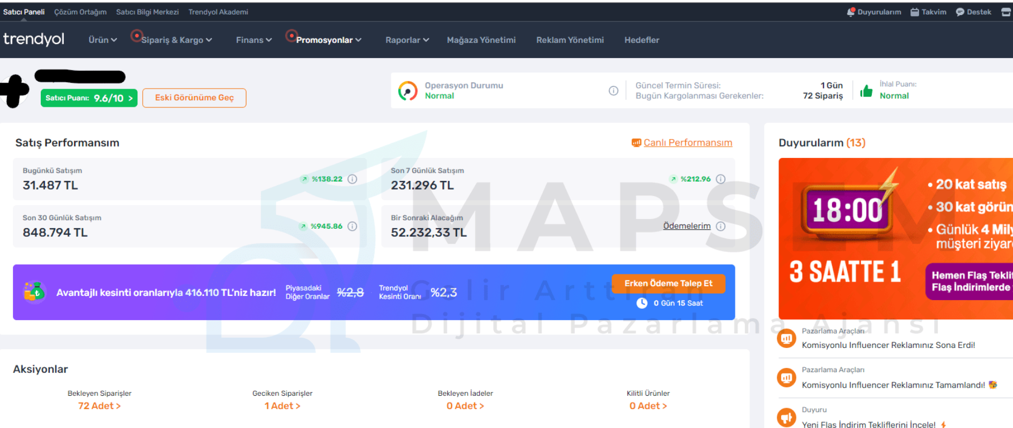Screen dimensions: 1013x428
Task: Expand the Sipariş & Kargo menu
Action: (177, 40)
